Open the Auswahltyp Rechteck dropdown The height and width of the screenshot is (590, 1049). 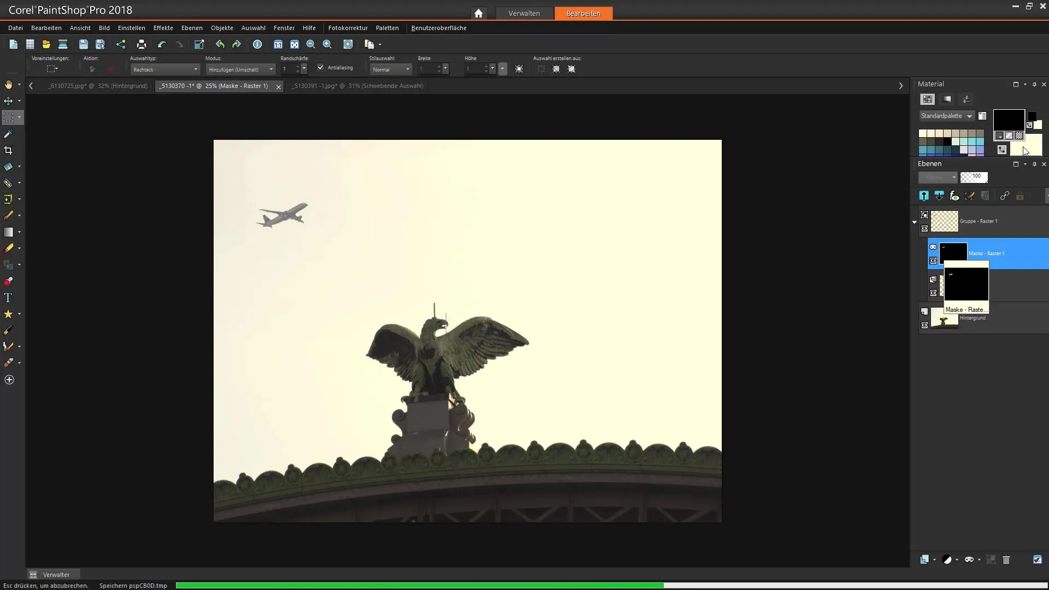(165, 69)
